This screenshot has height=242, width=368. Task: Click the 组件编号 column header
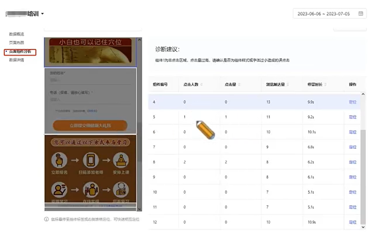(x=160, y=84)
